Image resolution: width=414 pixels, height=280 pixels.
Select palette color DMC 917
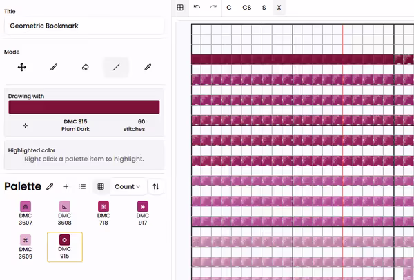[x=143, y=213]
